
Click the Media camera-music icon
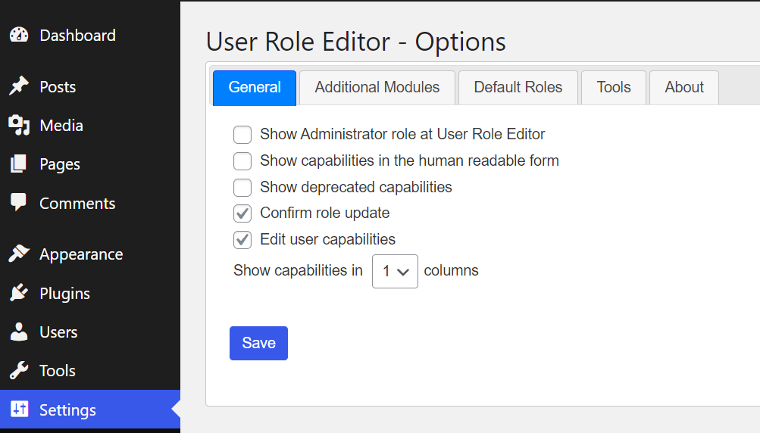(19, 125)
